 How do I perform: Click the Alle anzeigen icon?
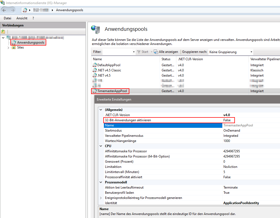pyautogui.click(x=155, y=52)
